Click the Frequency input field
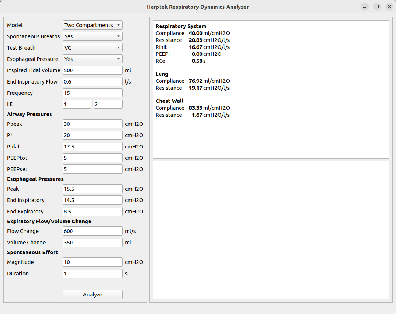The width and height of the screenshot is (396, 314). click(x=93, y=93)
